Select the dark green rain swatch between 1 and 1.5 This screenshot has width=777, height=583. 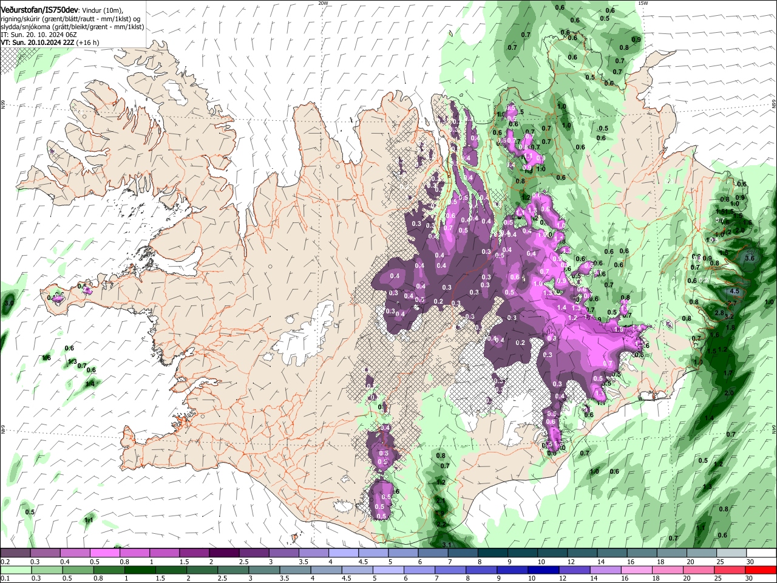click(140, 570)
